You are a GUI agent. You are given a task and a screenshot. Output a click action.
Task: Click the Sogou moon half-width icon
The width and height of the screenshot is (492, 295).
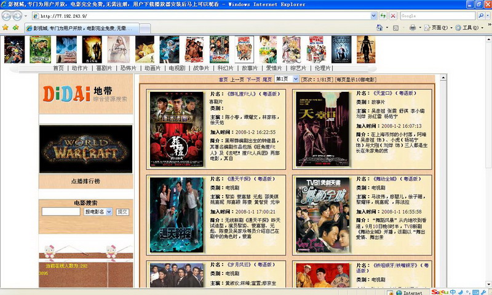tap(460, 292)
